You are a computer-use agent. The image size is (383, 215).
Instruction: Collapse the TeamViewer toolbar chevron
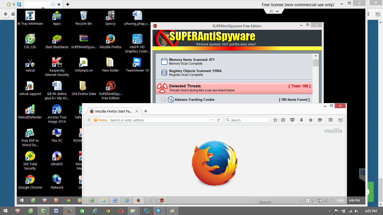[277, 11]
